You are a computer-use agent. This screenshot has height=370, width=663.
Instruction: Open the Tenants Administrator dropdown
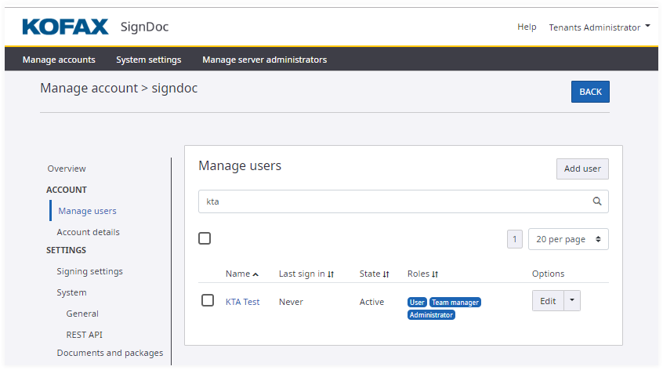599,27
